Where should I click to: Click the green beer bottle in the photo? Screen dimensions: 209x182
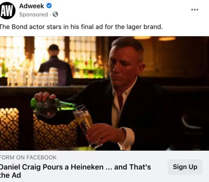53,105
